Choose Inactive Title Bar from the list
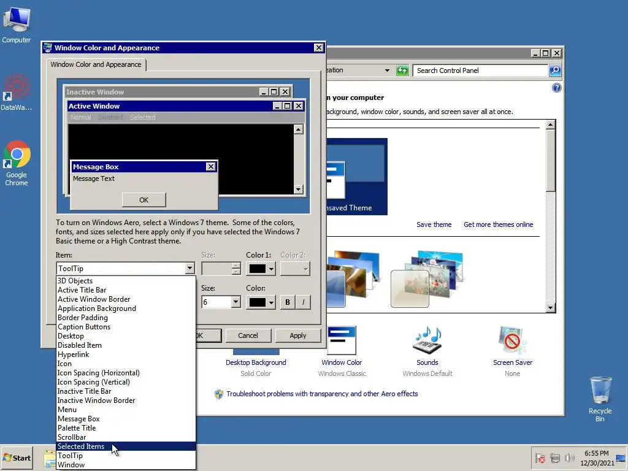The image size is (628, 471). tap(126, 391)
